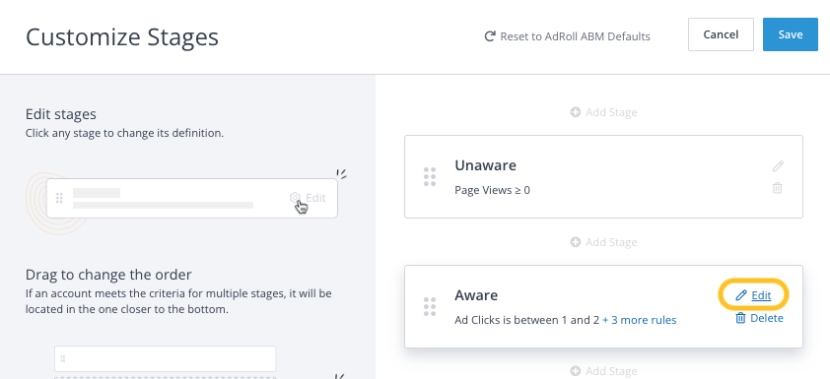Click the drag handle of Unaware stage
The height and width of the screenshot is (379, 830).
pos(430,176)
